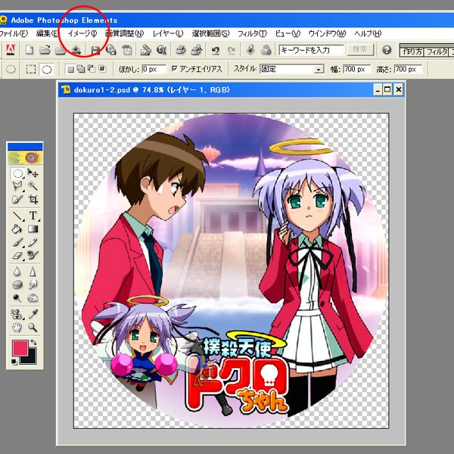Click the 高さ height field
Screen dimensions: 454x454
point(408,69)
